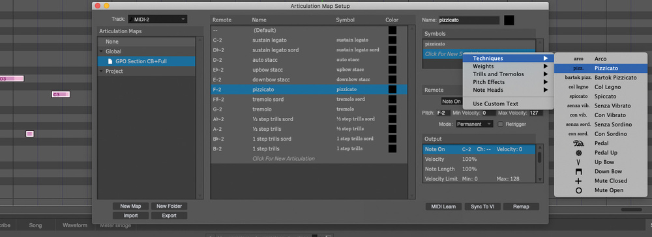Open the Mode Permanent dropdown
The height and width of the screenshot is (237, 652).
pos(474,124)
